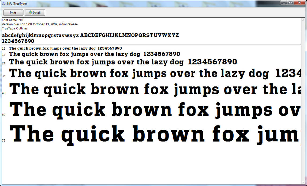Image resolution: width=307 pixels, height=186 pixels.
Task: Click the shield icon on Install
Action: pos(31,13)
